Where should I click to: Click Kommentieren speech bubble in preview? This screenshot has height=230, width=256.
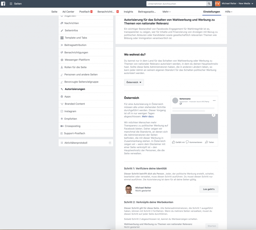click(x=187, y=142)
